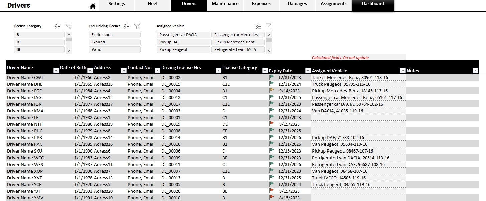This screenshot has width=486, height=201.
Task: Go to the Fleet tab
Action: pyautogui.click(x=153, y=5)
